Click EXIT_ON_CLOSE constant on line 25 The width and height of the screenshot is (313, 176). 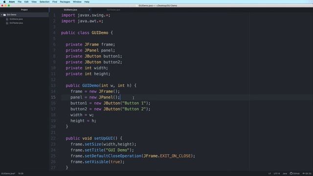point(175,156)
